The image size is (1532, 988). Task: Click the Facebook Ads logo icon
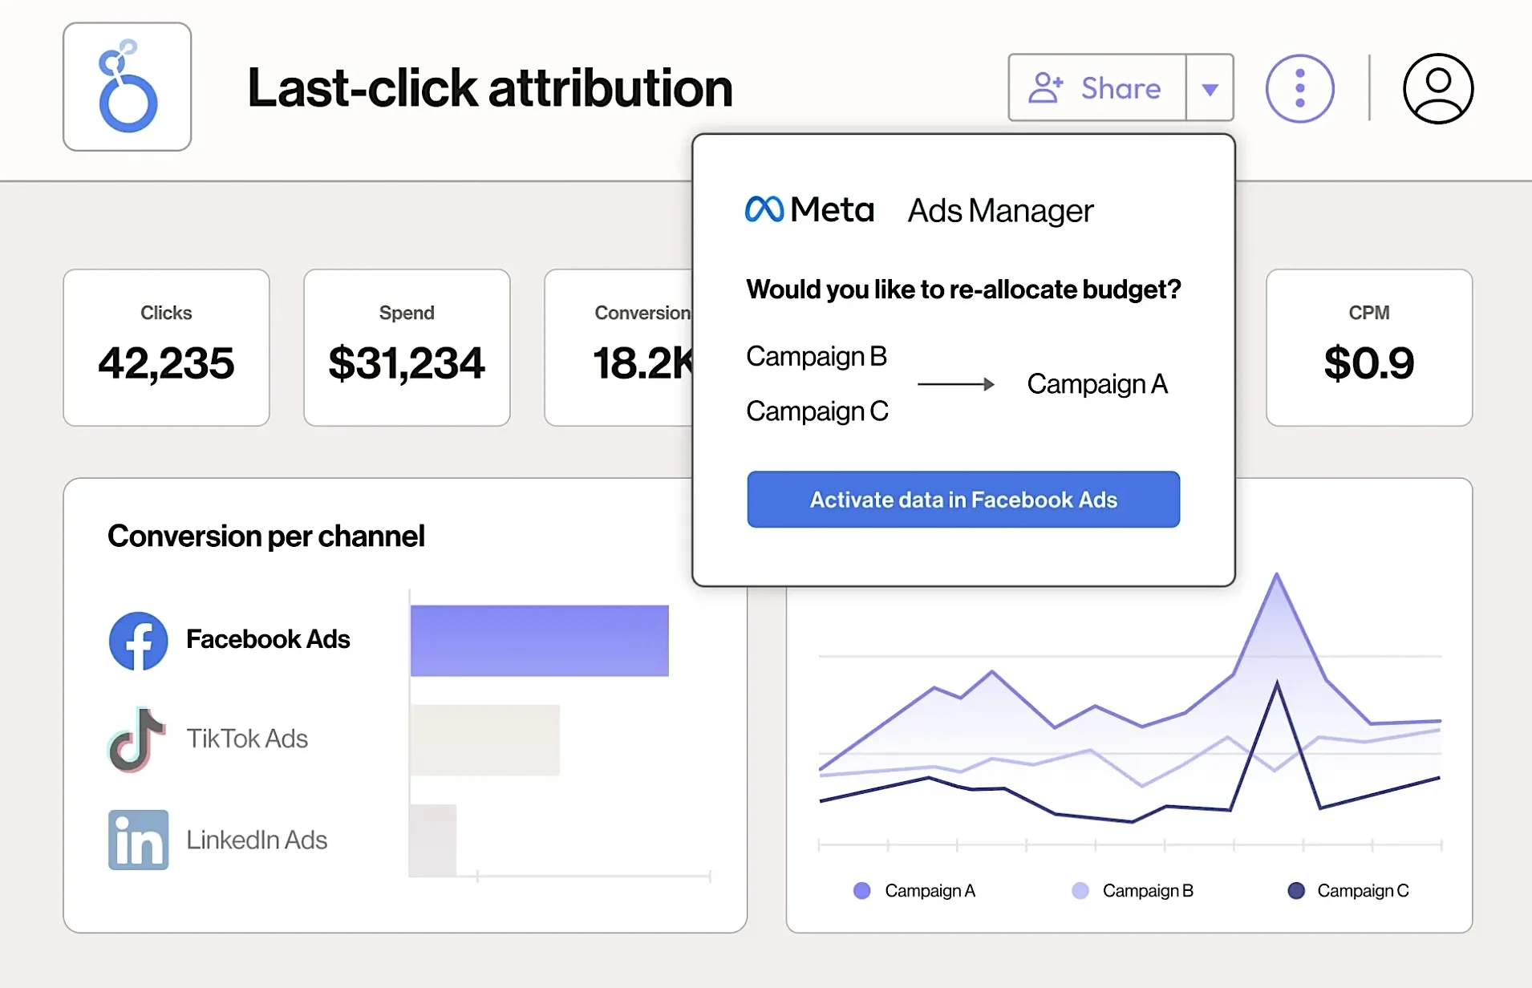coord(138,641)
